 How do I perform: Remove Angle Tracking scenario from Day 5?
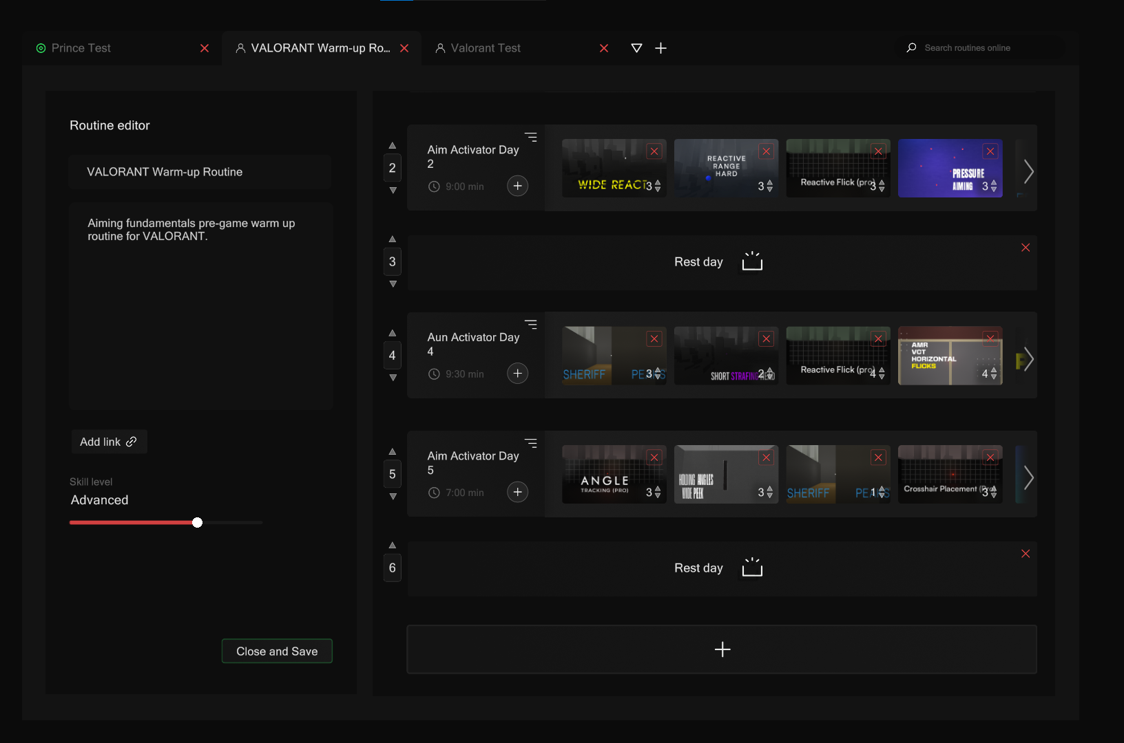[x=654, y=457]
